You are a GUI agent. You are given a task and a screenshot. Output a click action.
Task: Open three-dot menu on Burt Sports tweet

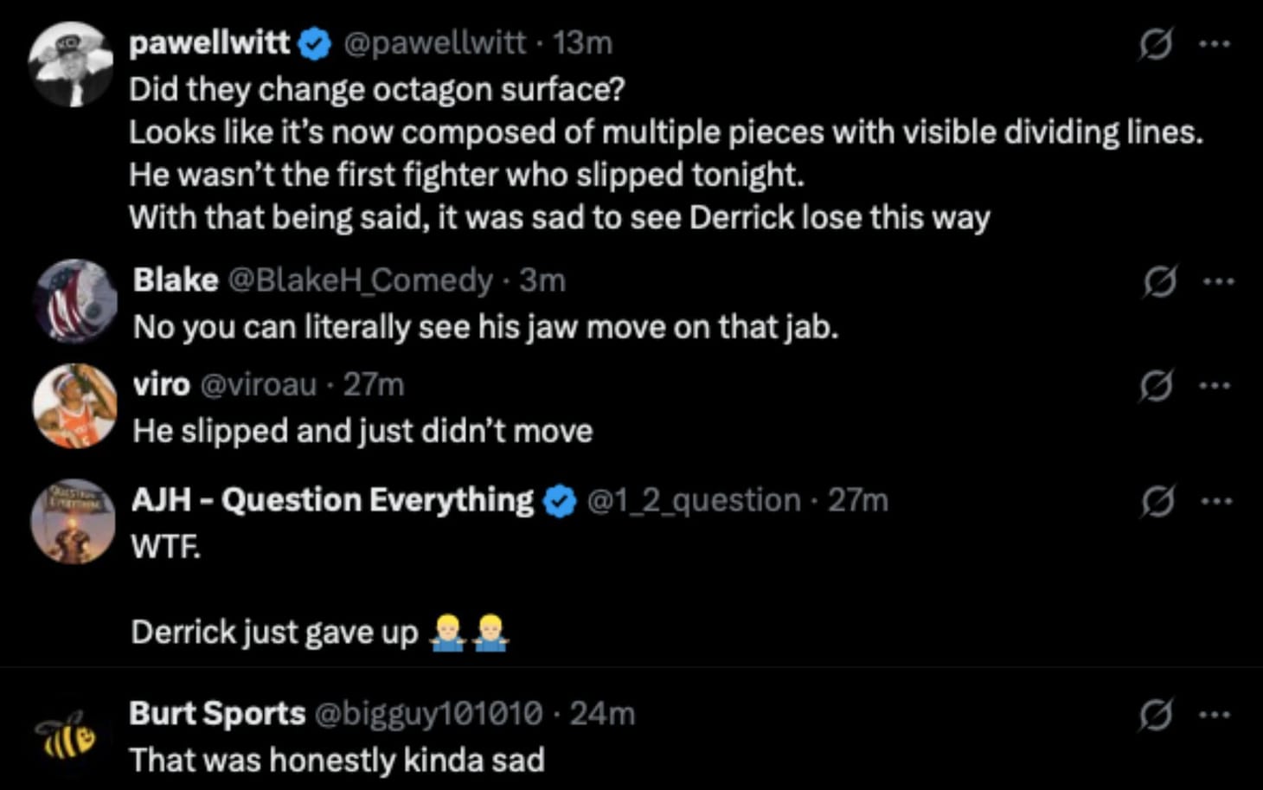point(1215,715)
